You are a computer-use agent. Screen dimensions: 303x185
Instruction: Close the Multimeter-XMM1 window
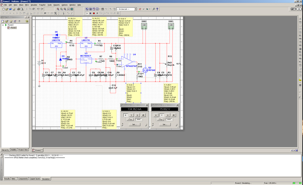tap(177, 105)
